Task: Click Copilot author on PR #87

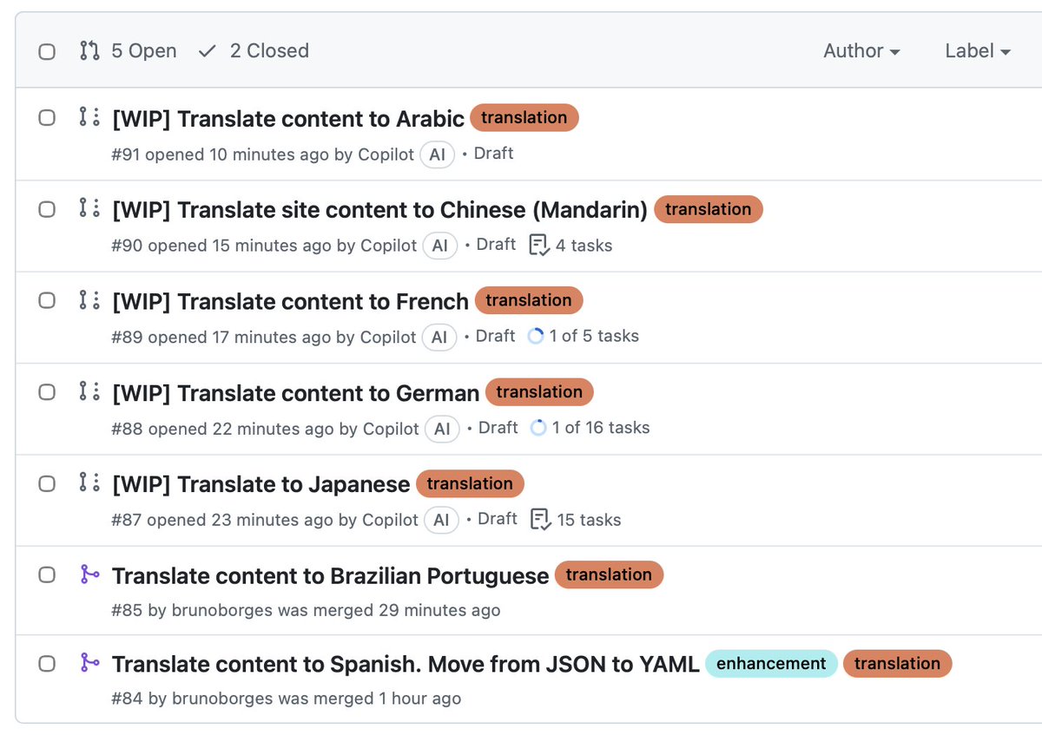Action: pyautogui.click(x=390, y=521)
